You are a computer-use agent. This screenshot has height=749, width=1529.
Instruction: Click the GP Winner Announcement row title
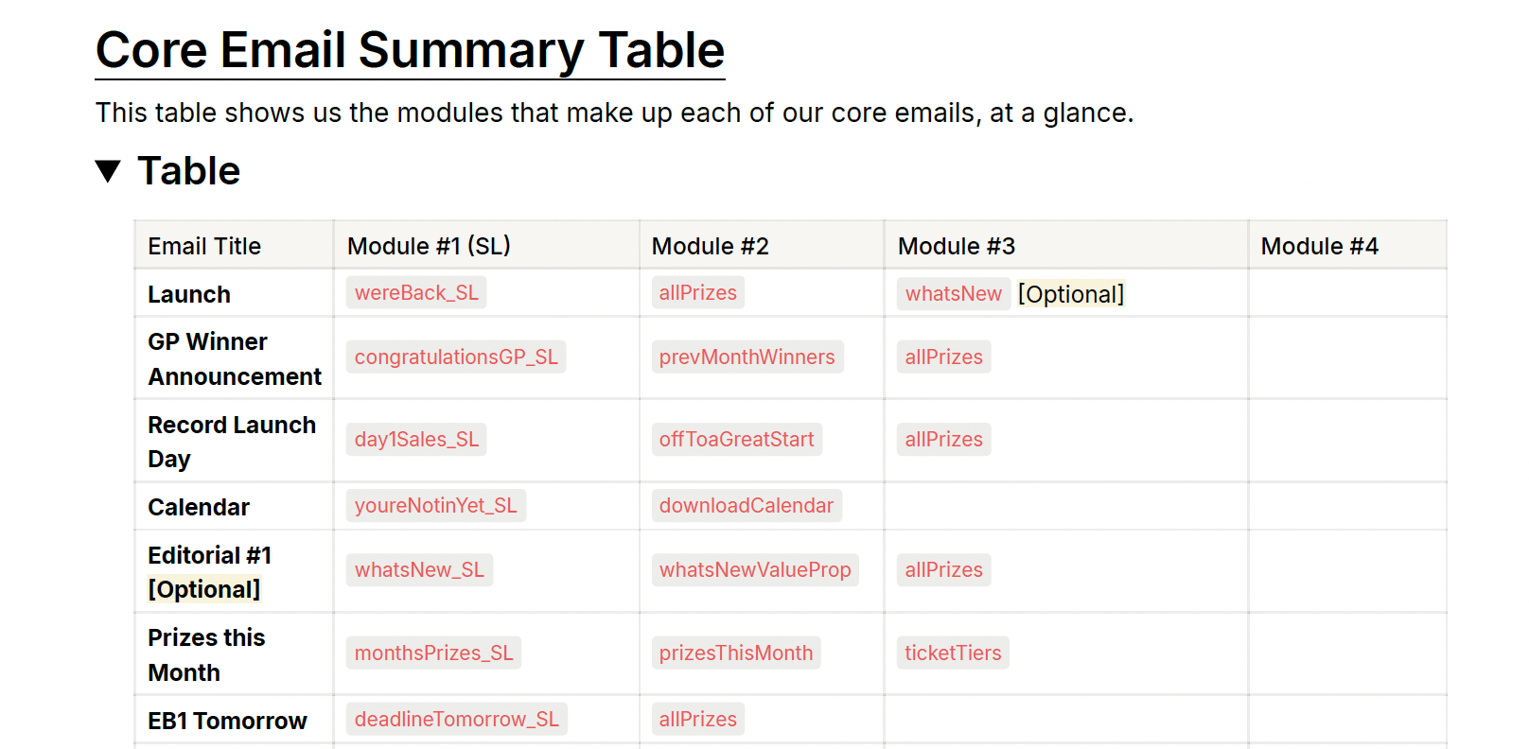click(x=235, y=358)
